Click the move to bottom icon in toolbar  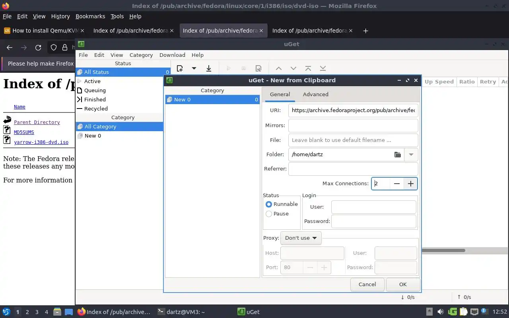(323, 68)
